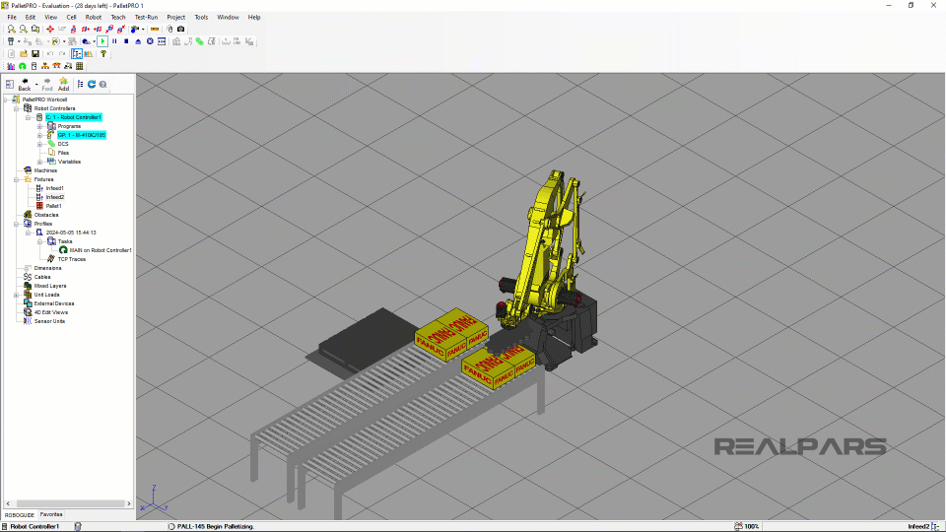Collapse the Fixtures tree node
This screenshot has height=532, width=946.
[17, 179]
